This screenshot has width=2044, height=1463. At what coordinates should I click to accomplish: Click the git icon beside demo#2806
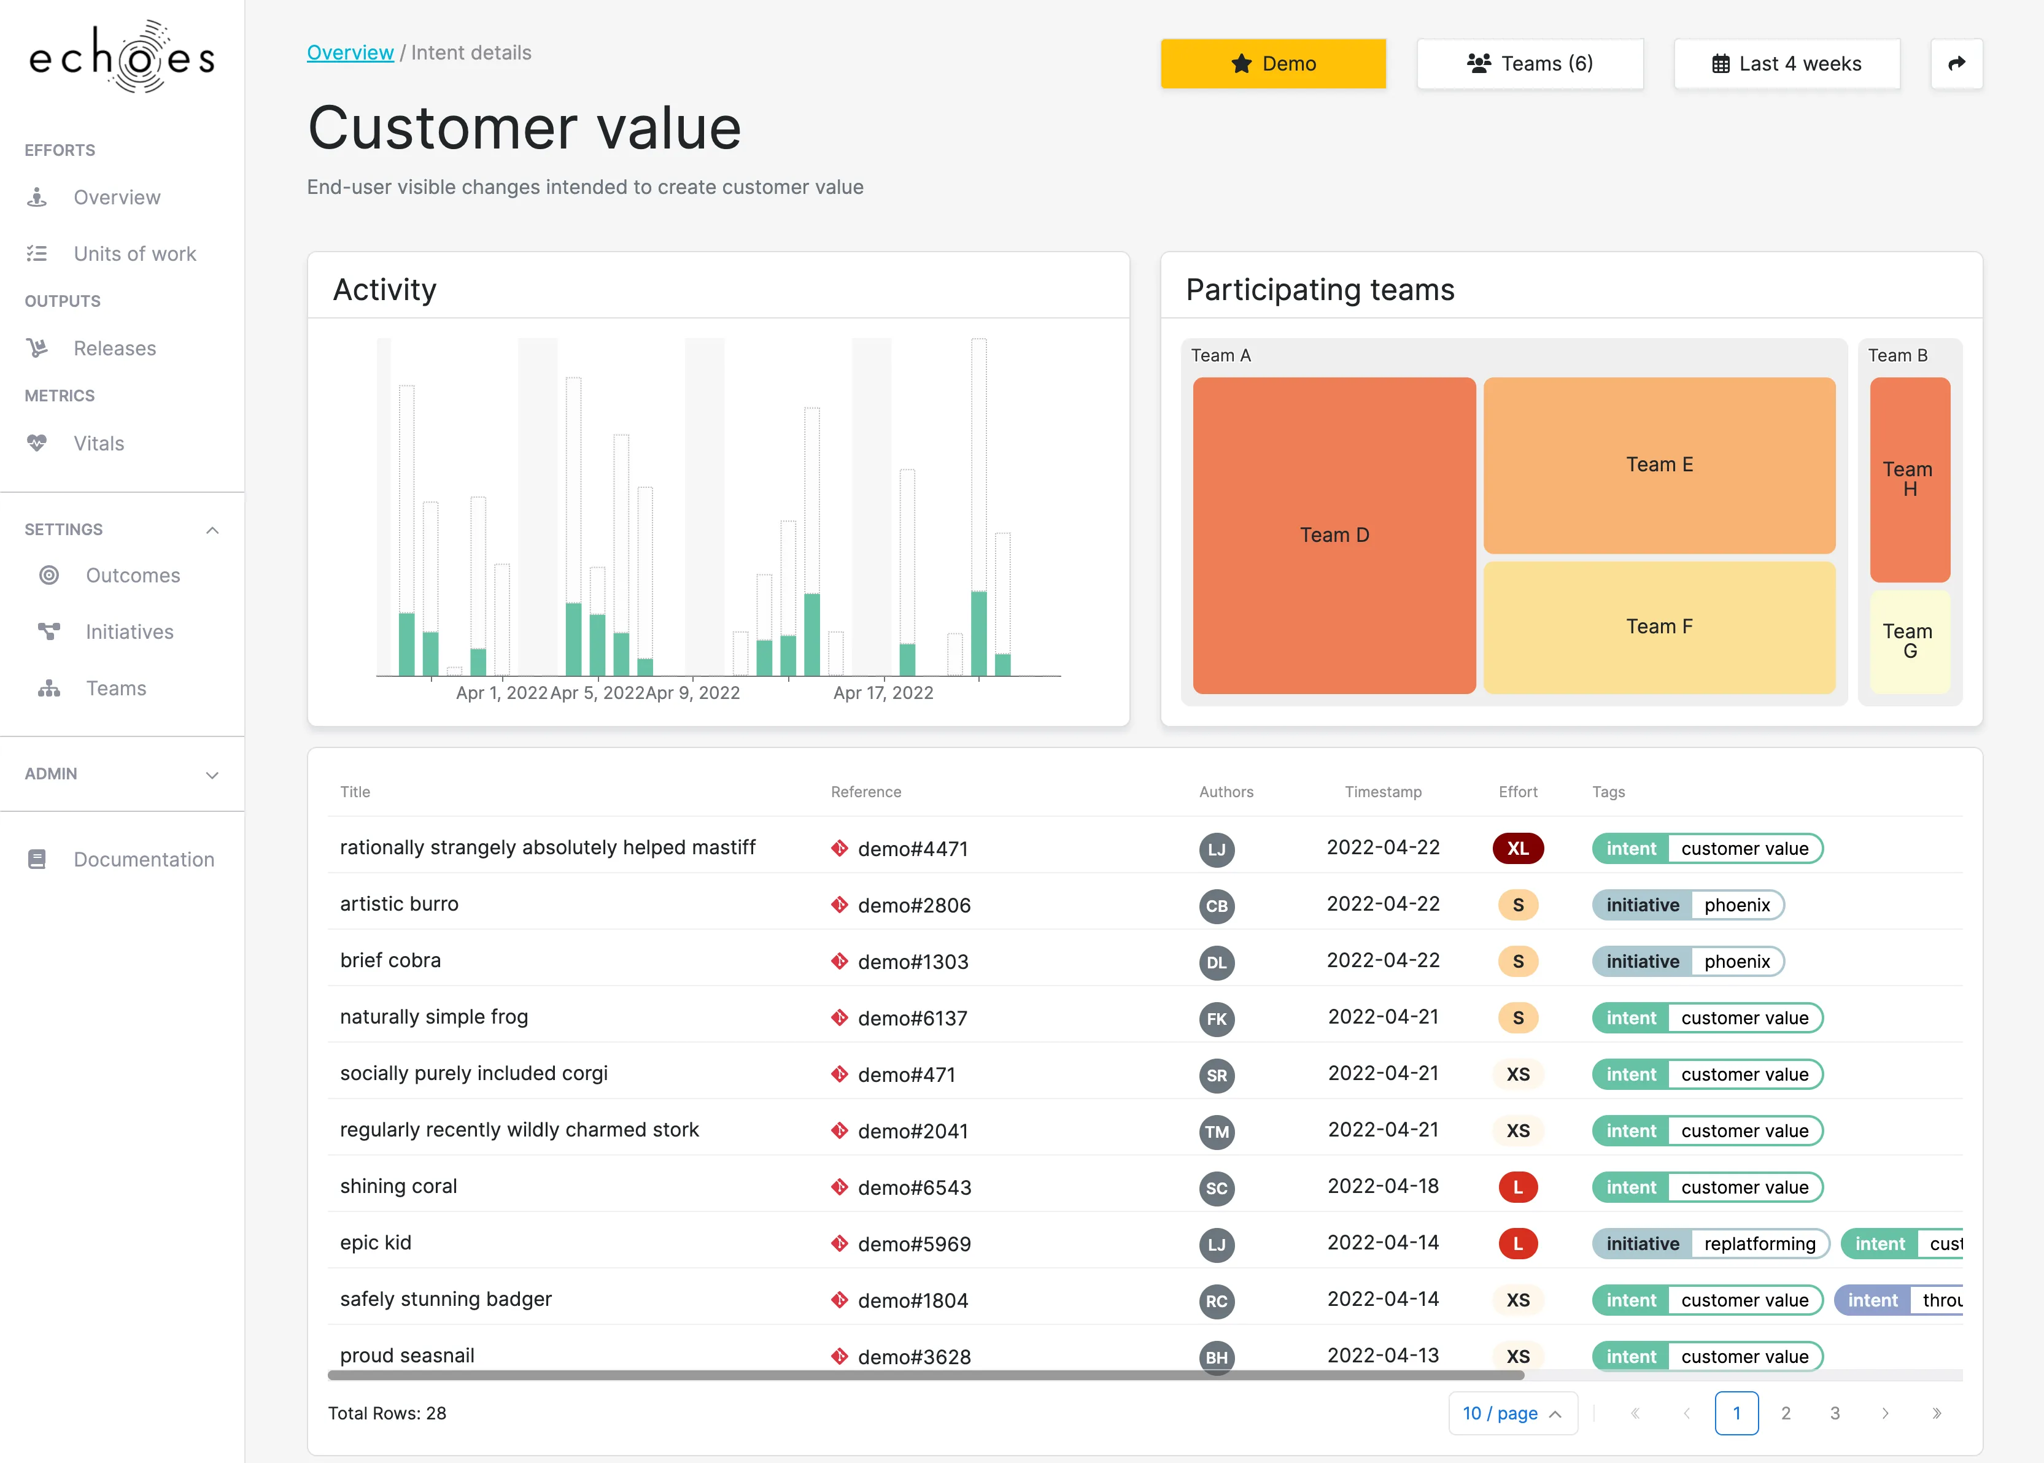click(840, 905)
